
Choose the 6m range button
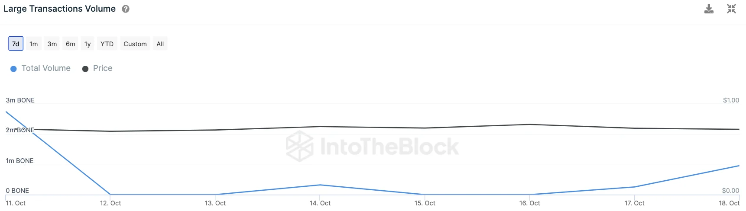71,44
